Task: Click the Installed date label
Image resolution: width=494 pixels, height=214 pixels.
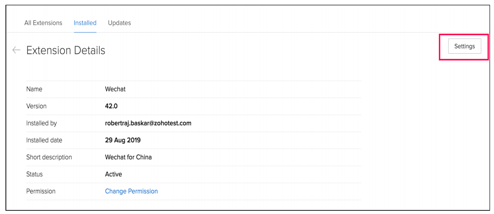Action: (44, 140)
